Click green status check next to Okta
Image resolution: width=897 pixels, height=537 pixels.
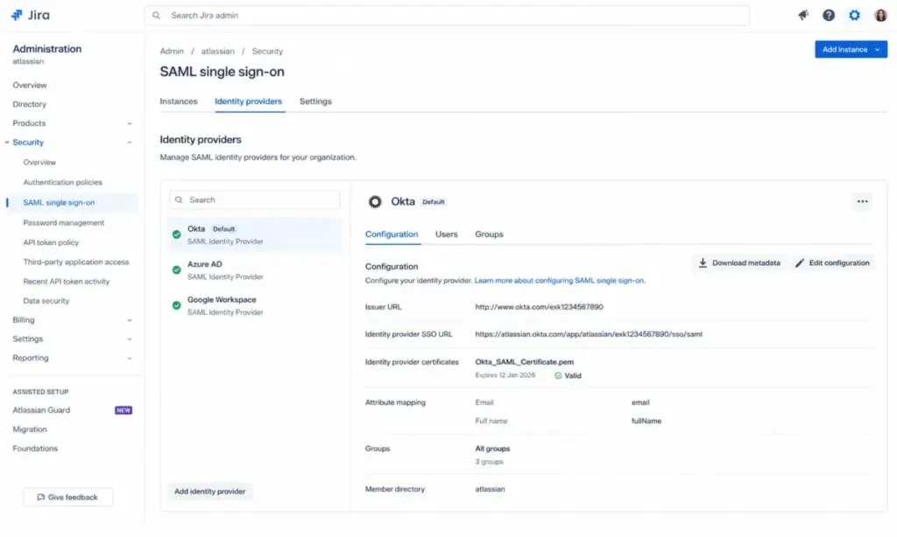(x=176, y=234)
